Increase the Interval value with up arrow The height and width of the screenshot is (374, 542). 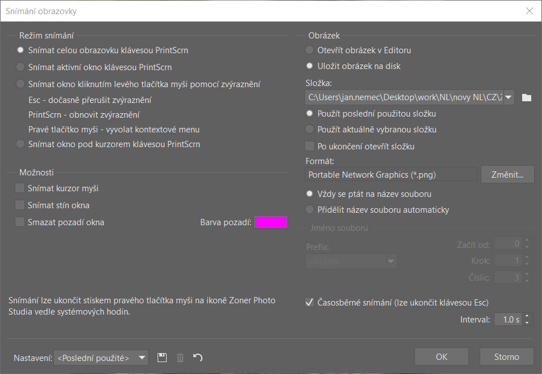pyautogui.click(x=528, y=316)
